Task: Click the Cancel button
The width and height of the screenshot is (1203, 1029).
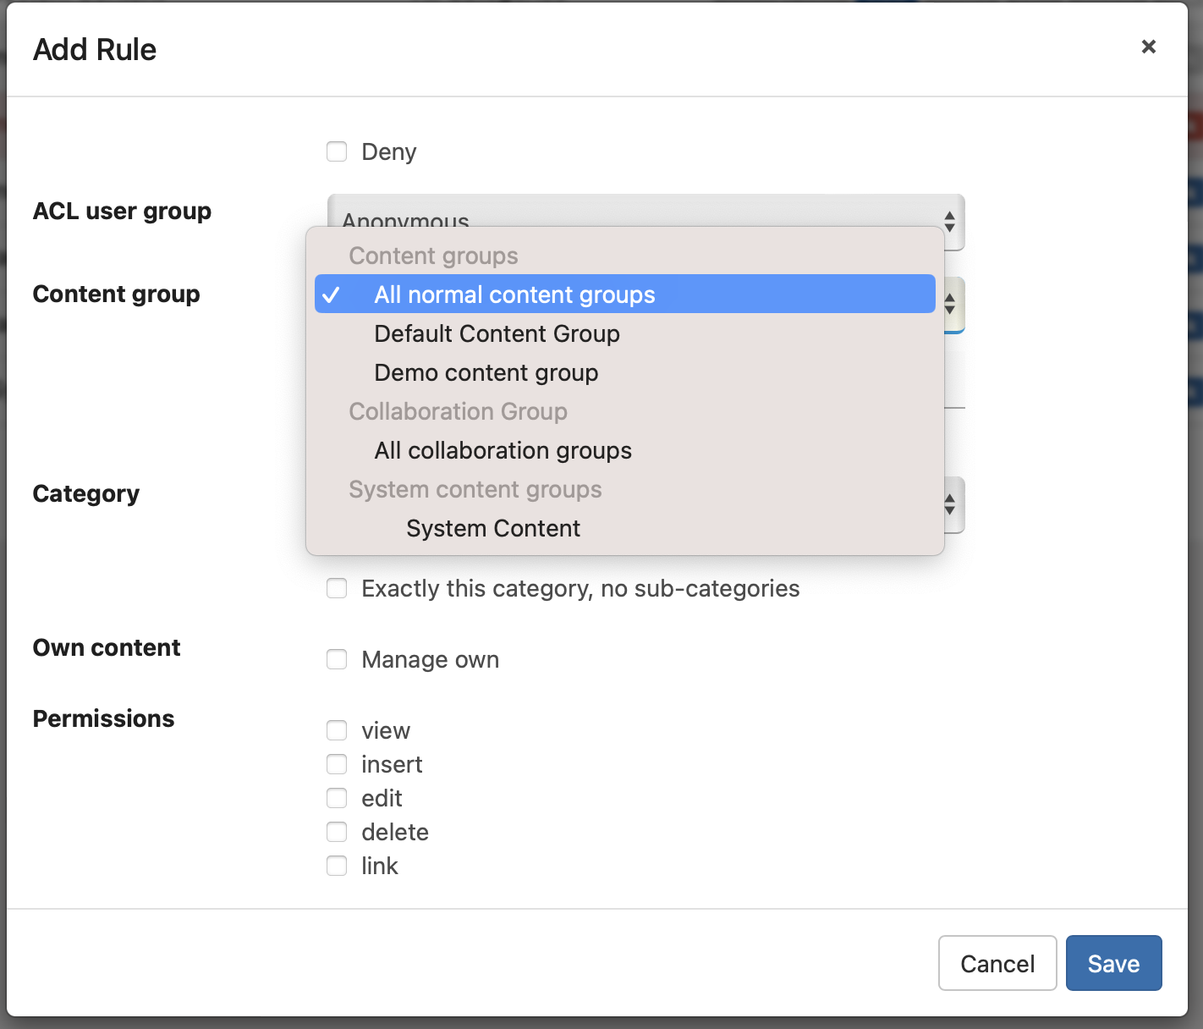Action: tap(997, 963)
